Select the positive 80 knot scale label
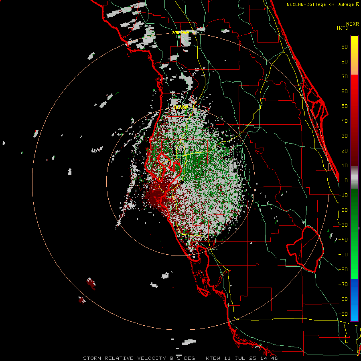 (x=345, y=61)
